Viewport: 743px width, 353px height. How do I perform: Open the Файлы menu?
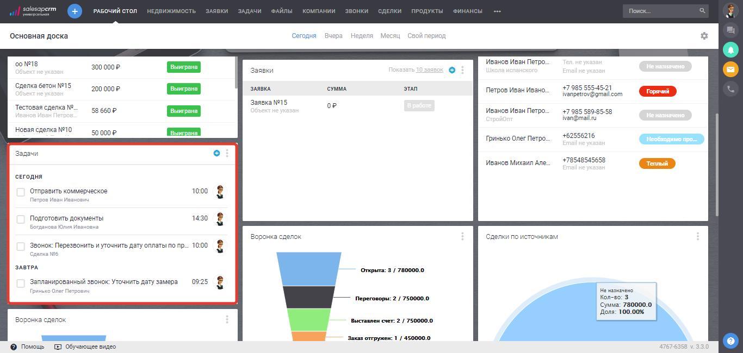pyautogui.click(x=282, y=11)
